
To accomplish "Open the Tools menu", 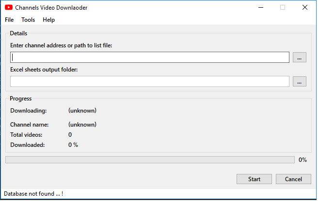I will [x=28, y=20].
